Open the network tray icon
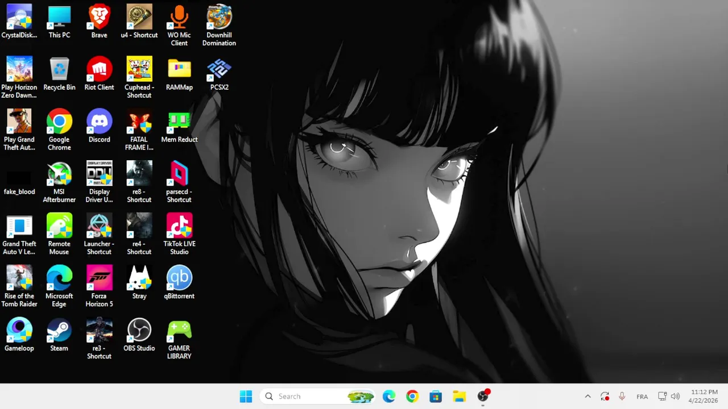728x409 pixels. tap(662, 397)
